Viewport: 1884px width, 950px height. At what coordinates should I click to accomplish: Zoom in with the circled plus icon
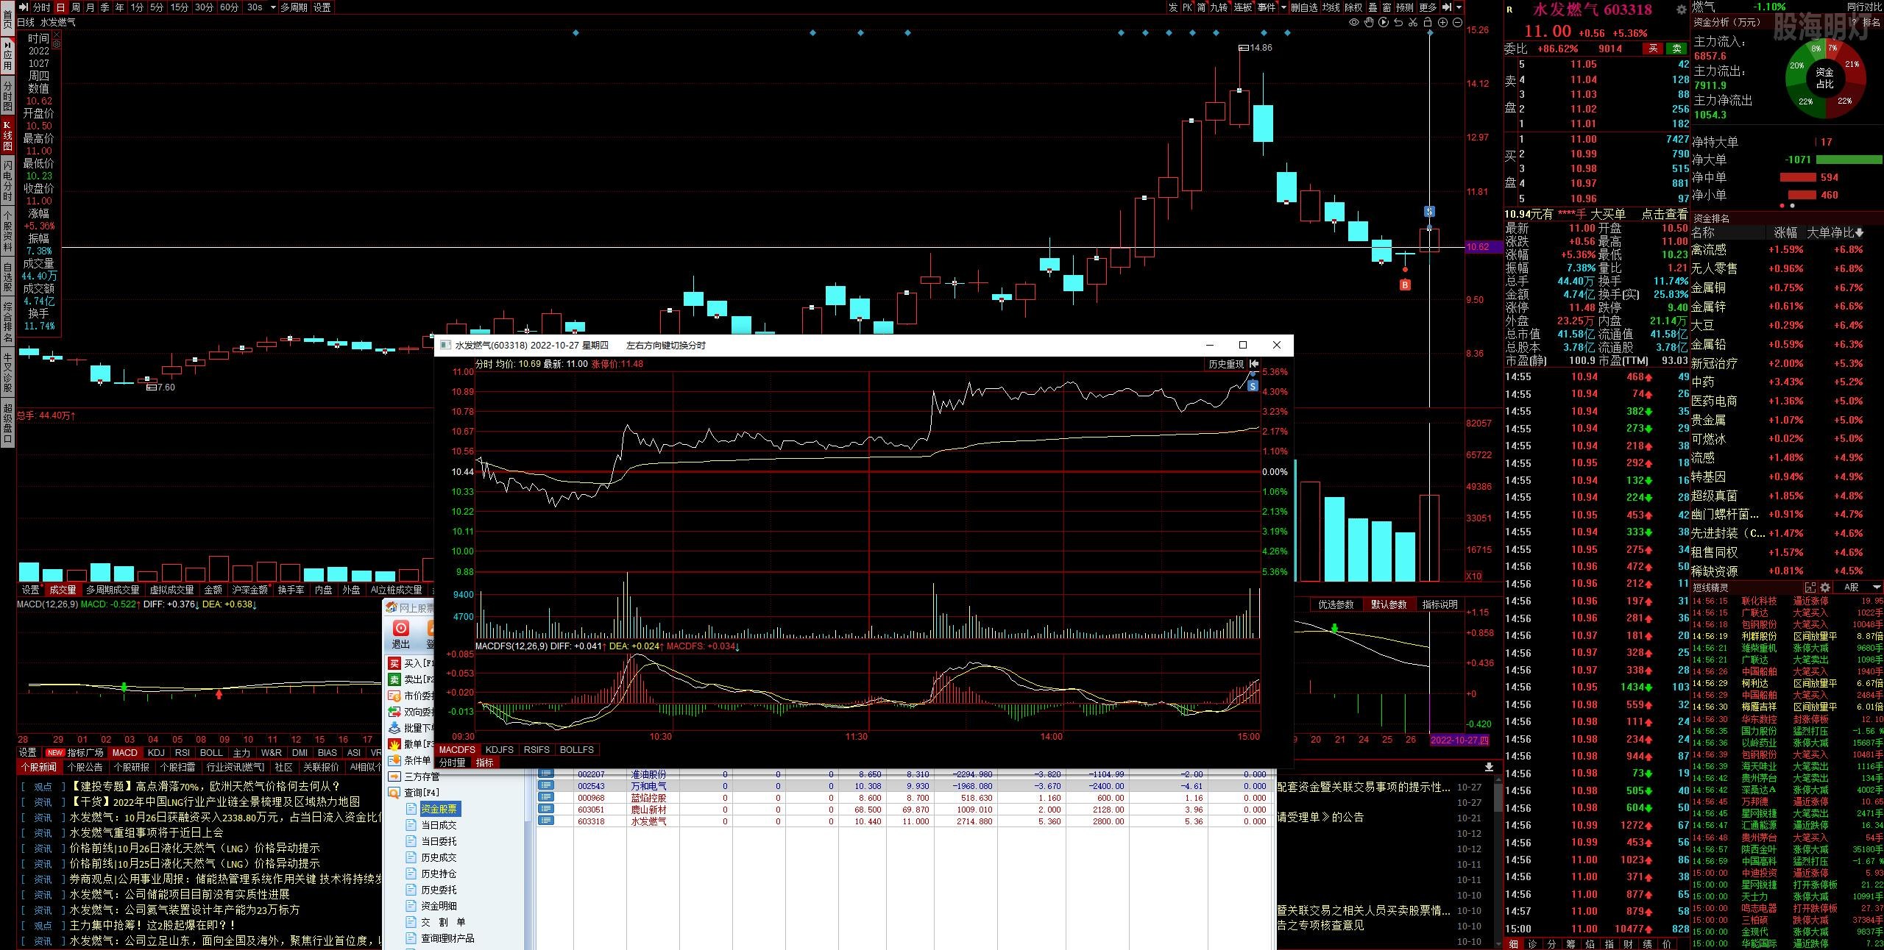coord(1442,23)
